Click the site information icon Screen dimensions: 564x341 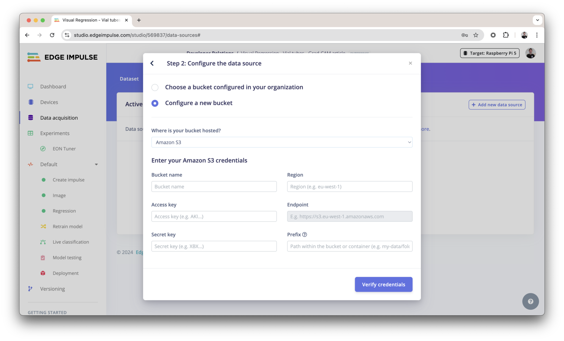pyautogui.click(x=67, y=35)
